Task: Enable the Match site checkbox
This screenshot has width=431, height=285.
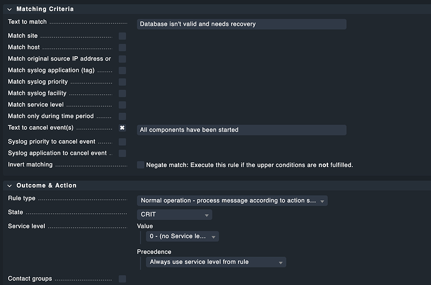Action: pyautogui.click(x=122, y=36)
